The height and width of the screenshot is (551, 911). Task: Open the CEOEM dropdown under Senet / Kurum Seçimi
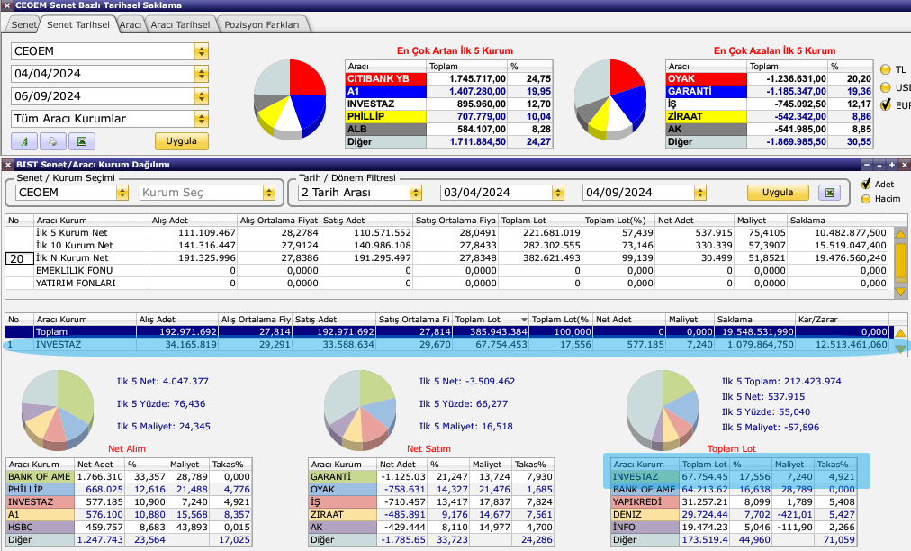click(x=122, y=193)
